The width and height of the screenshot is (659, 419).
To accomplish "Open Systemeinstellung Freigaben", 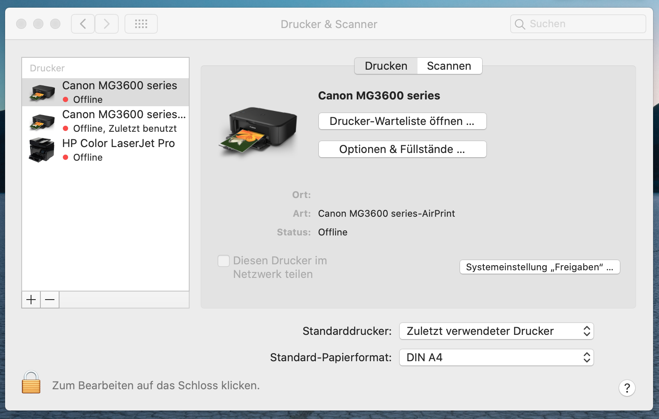I will (x=539, y=267).
